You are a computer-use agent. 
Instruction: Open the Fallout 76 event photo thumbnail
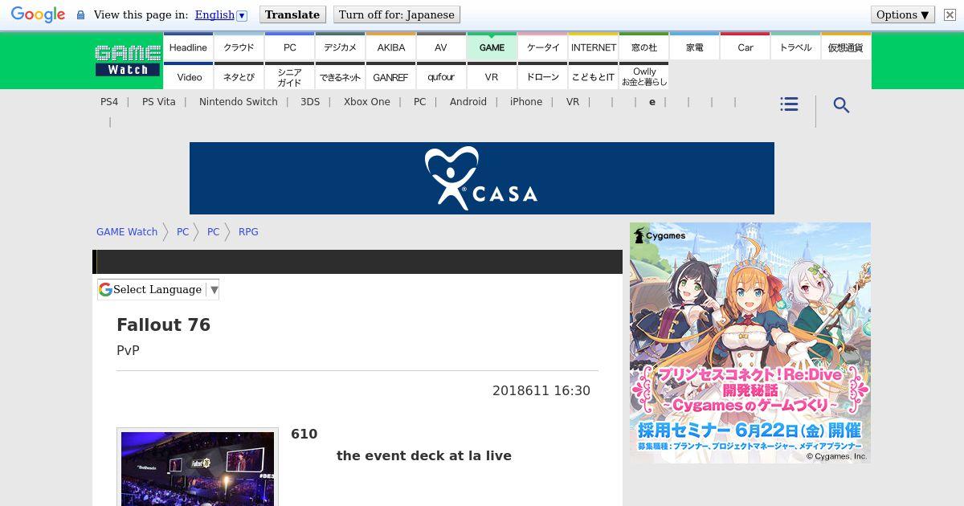click(198, 468)
